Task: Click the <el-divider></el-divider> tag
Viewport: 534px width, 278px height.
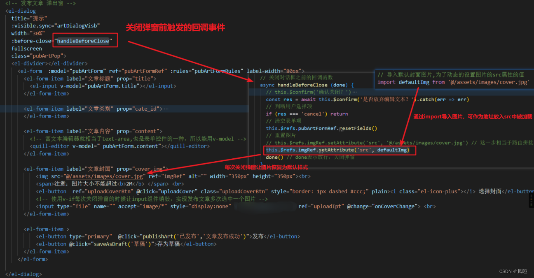Action: (x=49, y=63)
